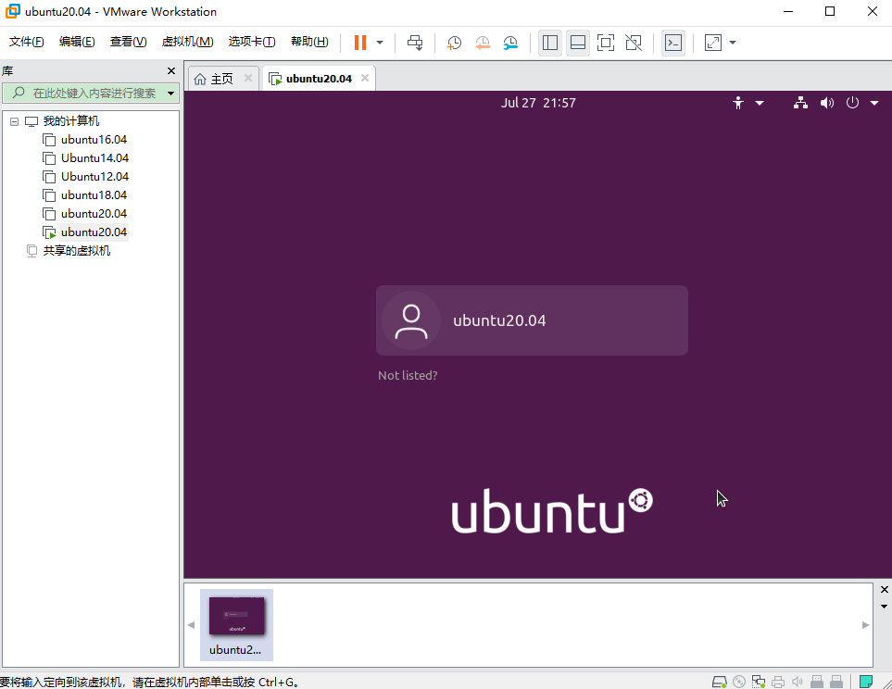
Task: Toggle the thumbnail bar view button
Action: pyautogui.click(x=578, y=43)
